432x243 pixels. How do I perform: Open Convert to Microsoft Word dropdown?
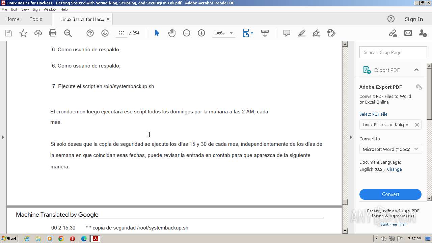pos(390,149)
